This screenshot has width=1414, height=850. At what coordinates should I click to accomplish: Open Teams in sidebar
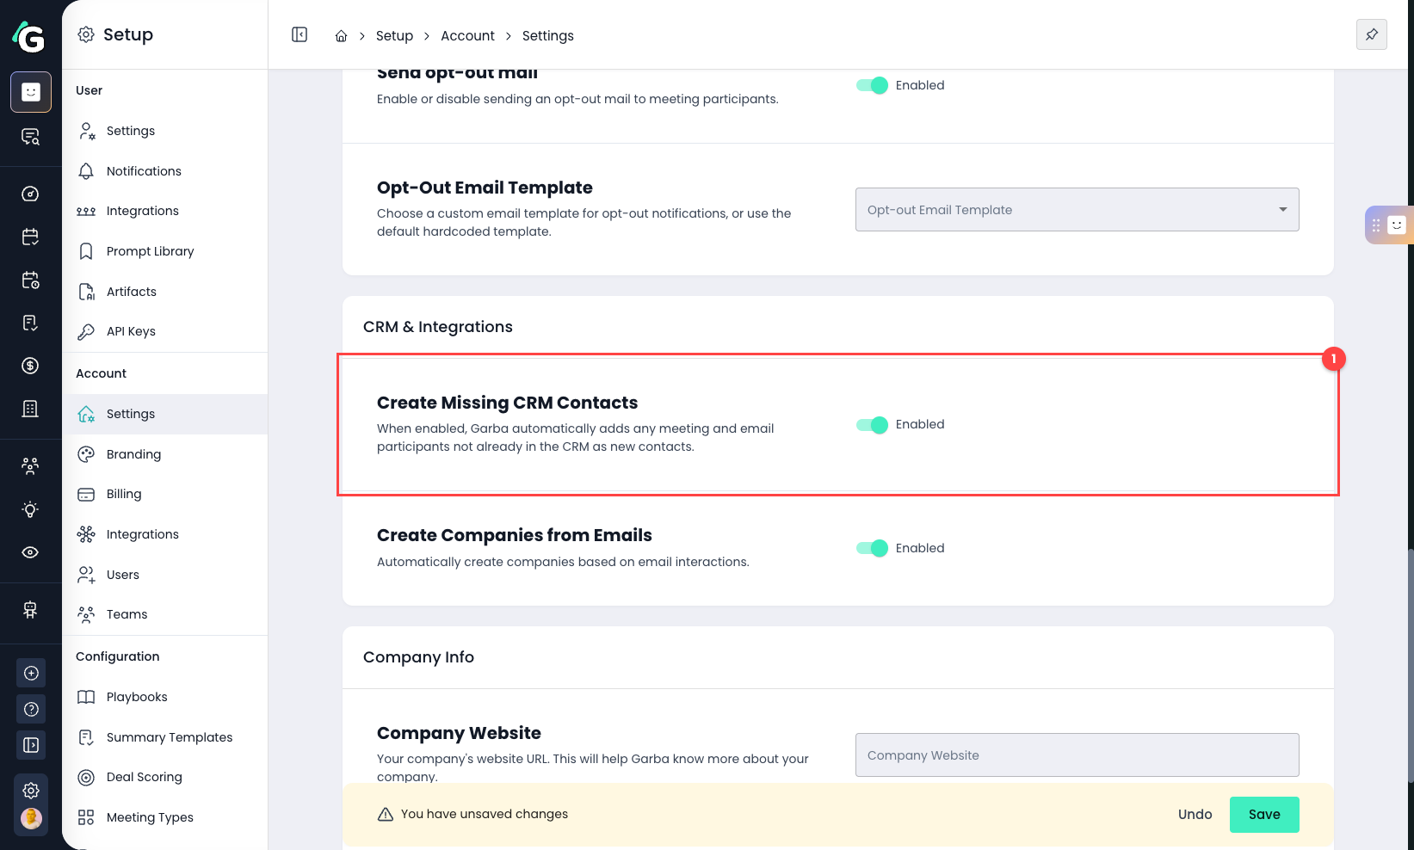click(x=165, y=614)
